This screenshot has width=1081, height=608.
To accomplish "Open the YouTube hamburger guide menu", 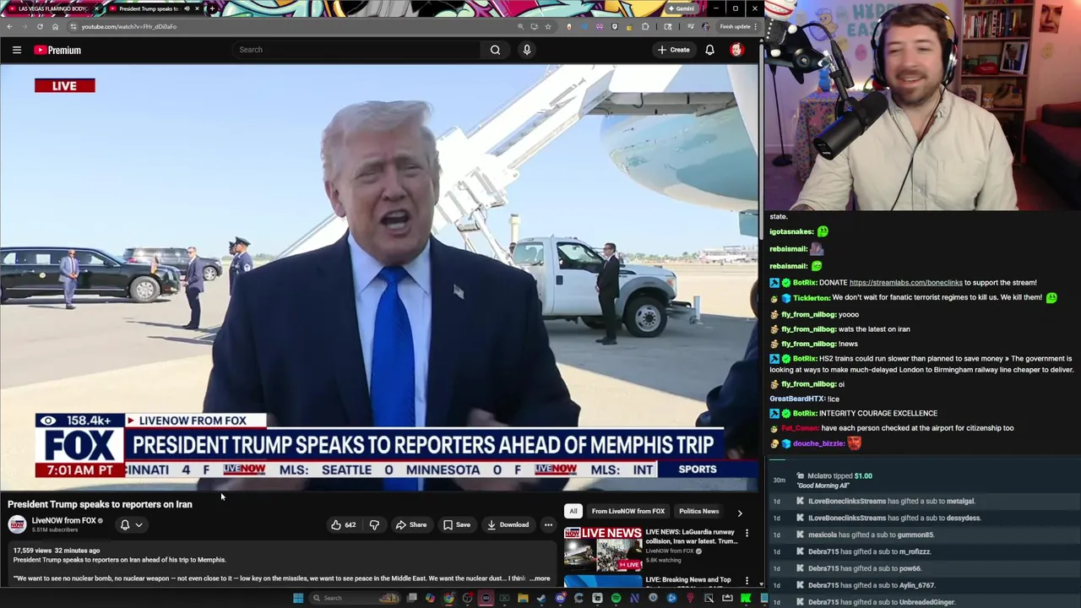I will point(17,50).
